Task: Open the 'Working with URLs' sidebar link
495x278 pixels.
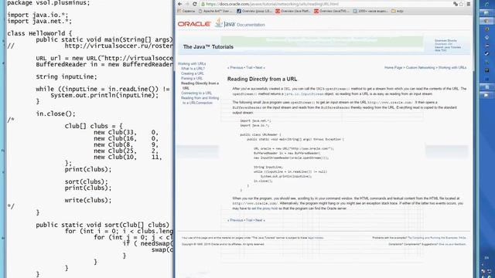Action: tap(192, 63)
